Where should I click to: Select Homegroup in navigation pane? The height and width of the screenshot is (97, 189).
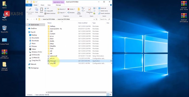click(35, 68)
